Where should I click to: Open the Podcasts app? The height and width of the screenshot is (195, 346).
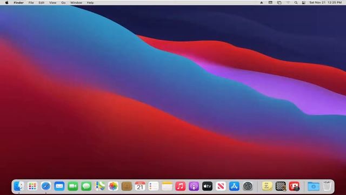194,186
